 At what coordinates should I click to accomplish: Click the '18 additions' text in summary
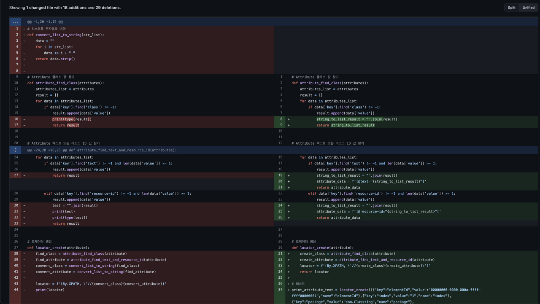[74, 8]
